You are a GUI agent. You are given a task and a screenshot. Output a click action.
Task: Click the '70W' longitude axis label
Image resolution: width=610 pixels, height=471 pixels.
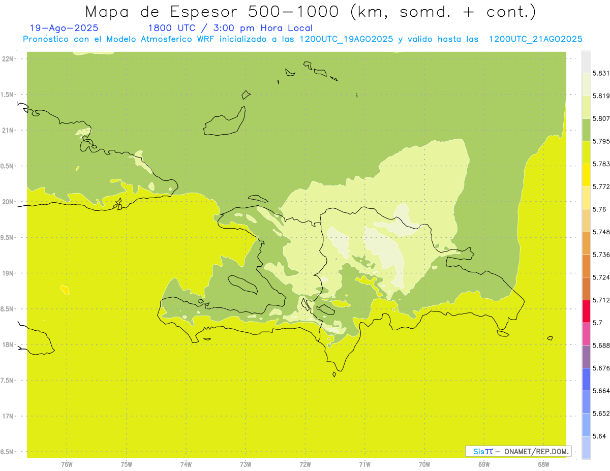(424, 464)
